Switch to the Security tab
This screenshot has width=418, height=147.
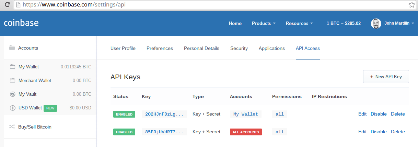tap(239, 48)
